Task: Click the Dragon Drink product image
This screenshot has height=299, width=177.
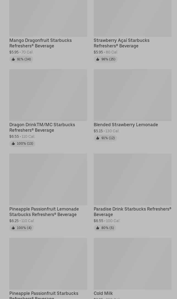Action: click(48, 95)
